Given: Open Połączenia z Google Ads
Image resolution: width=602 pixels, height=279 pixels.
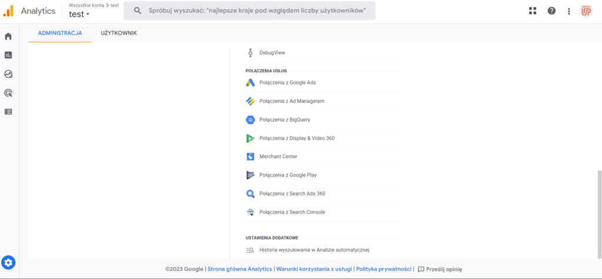Looking at the screenshot, I should 287,83.
